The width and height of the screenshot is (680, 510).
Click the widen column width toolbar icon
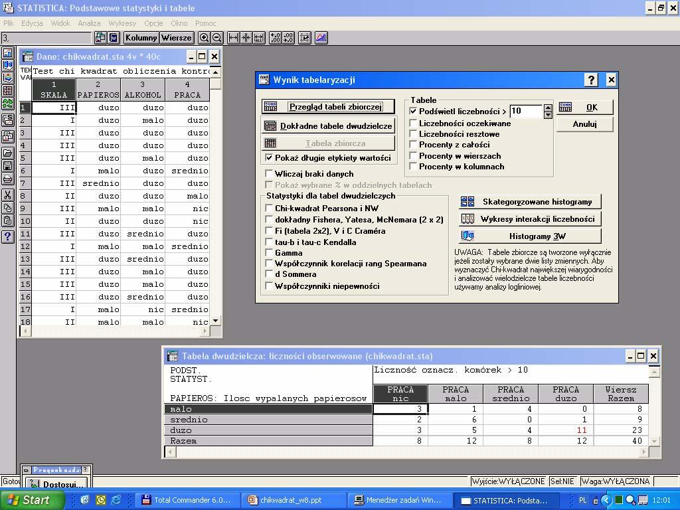(233, 38)
